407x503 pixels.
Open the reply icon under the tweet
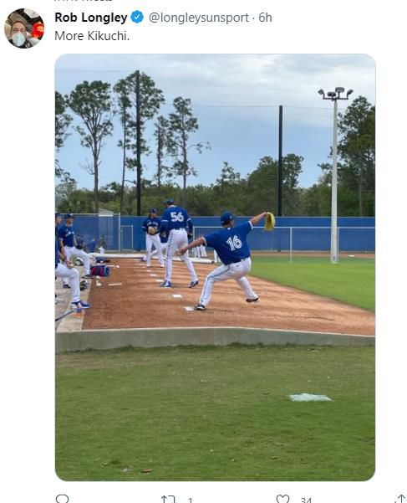(x=62, y=499)
